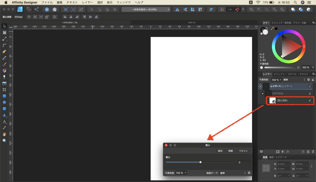
Task: Select the View hand tool
Action: 4,134
